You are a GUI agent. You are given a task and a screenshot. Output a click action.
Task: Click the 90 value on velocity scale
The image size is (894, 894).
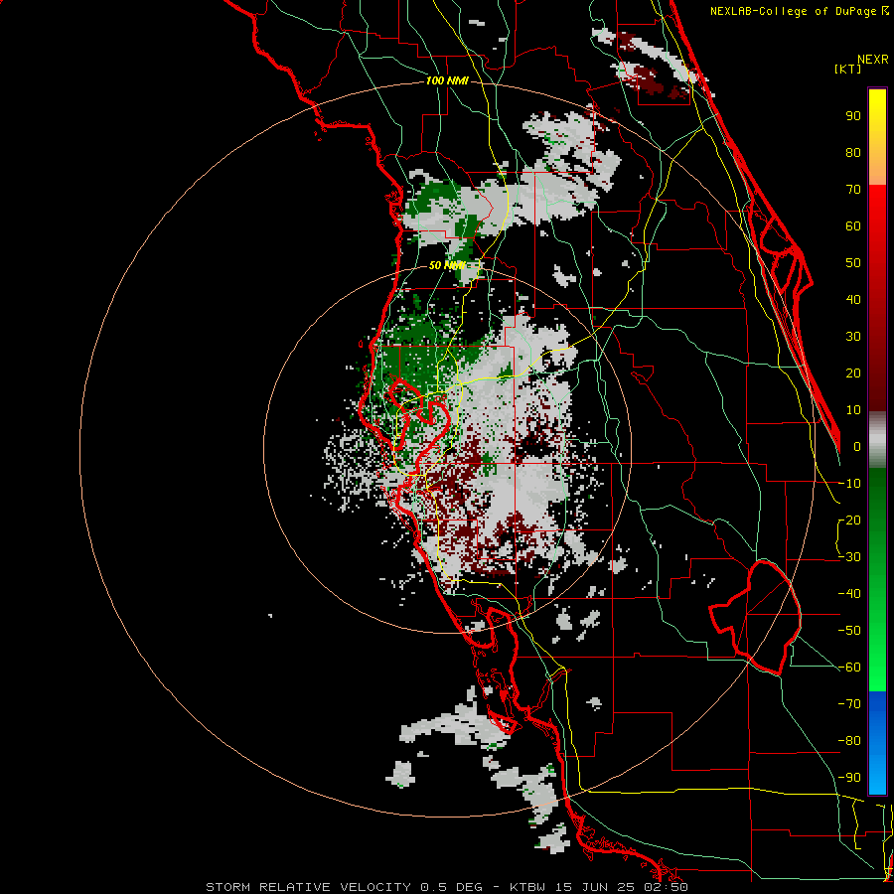point(853,116)
